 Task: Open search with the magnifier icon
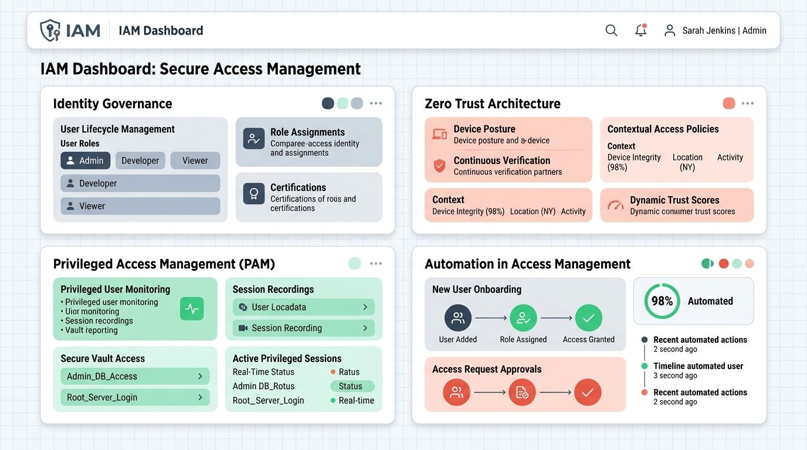point(611,30)
